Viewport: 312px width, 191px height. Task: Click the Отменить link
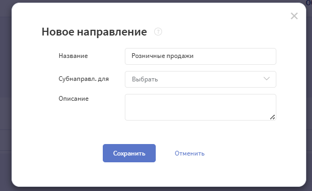190,153
